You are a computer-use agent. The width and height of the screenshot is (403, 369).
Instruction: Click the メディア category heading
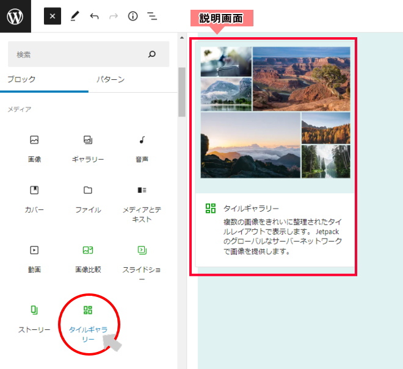click(x=20, y=109)
